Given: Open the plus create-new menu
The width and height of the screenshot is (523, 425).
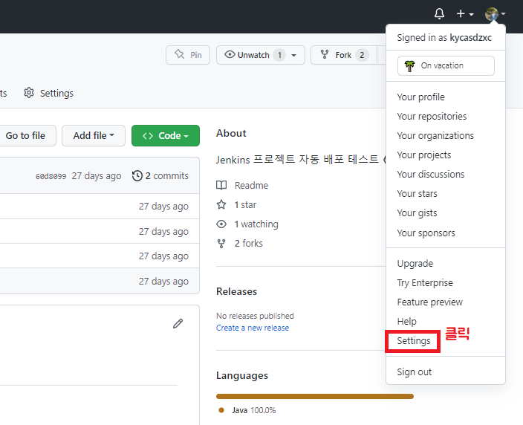Looking at the screenshot, I should tap(465, 13).
